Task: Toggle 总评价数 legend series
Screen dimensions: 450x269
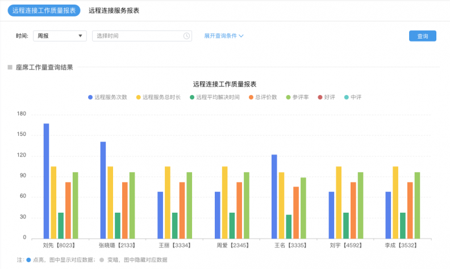Action: coord(263,97)
